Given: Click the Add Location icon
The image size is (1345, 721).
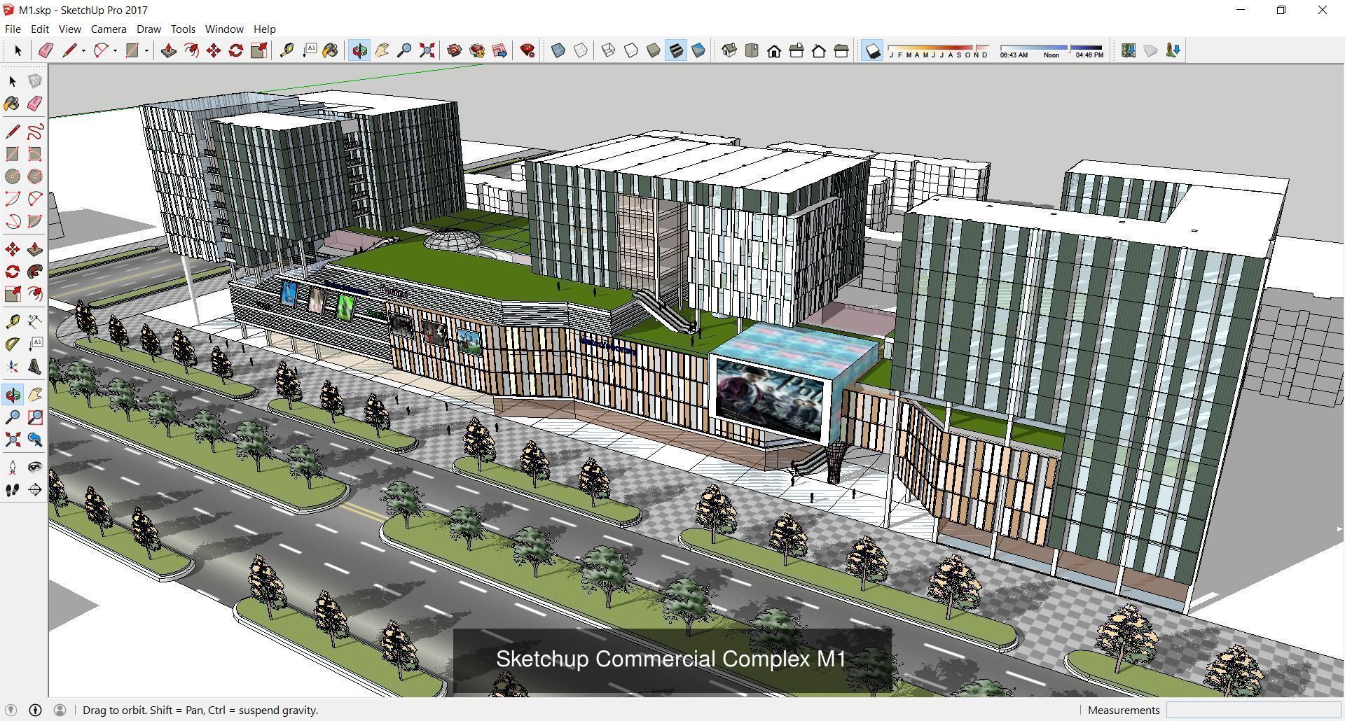Looking at the screenshot, I should click(1129, 50).
